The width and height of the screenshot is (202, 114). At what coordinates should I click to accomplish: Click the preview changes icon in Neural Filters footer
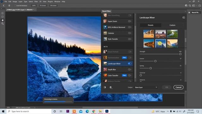[105, 87]
